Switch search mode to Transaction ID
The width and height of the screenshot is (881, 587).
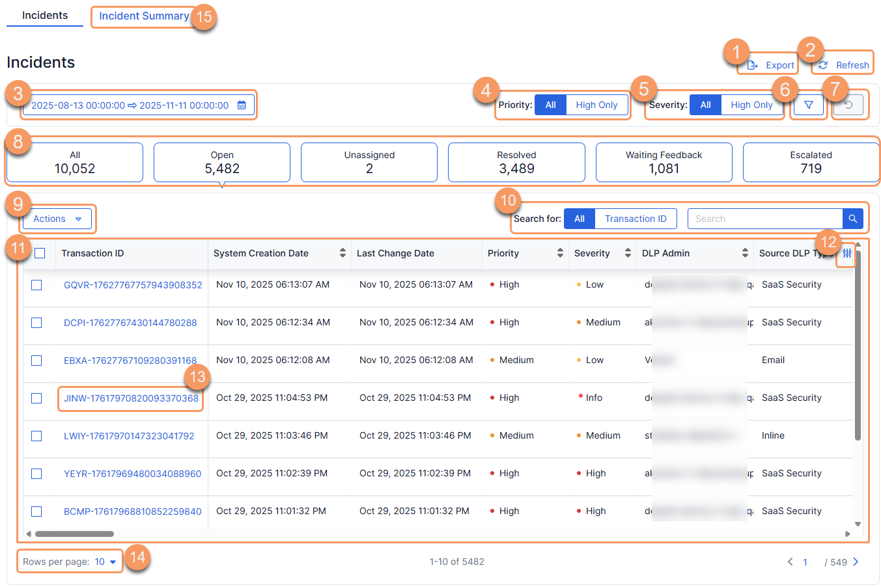pyautogui.click(x=636, y=219)
